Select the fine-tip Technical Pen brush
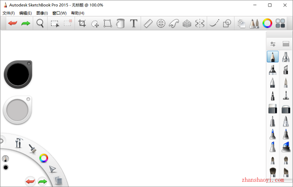293x187 pixels. (286, 96)
